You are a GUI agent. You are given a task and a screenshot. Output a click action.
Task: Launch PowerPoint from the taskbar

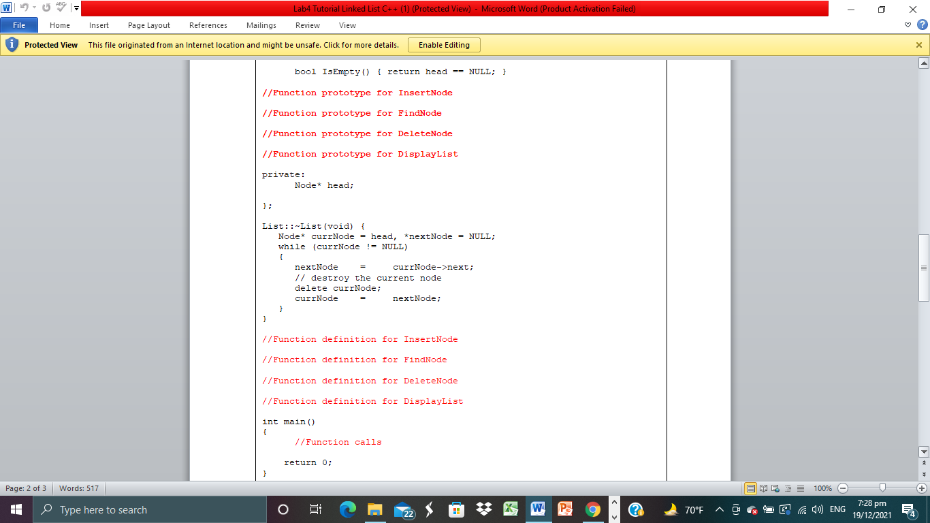tap(566, 509)
